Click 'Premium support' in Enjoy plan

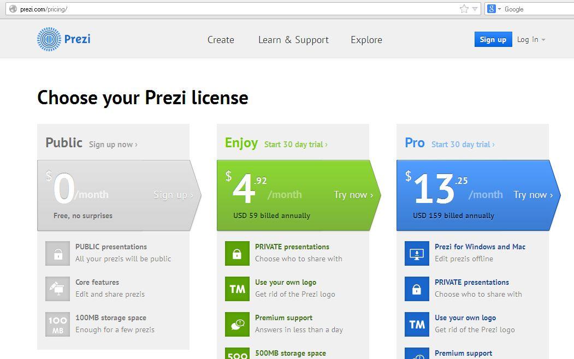(283, 318)
